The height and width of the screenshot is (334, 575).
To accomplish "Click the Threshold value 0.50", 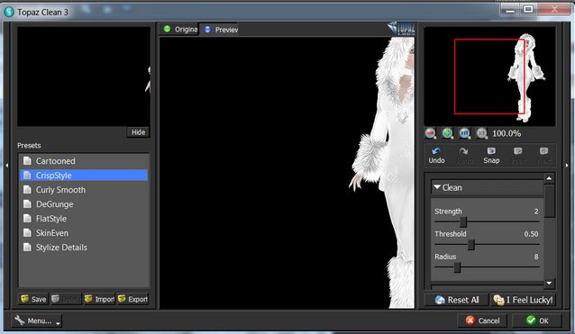I will coord(531,234).
